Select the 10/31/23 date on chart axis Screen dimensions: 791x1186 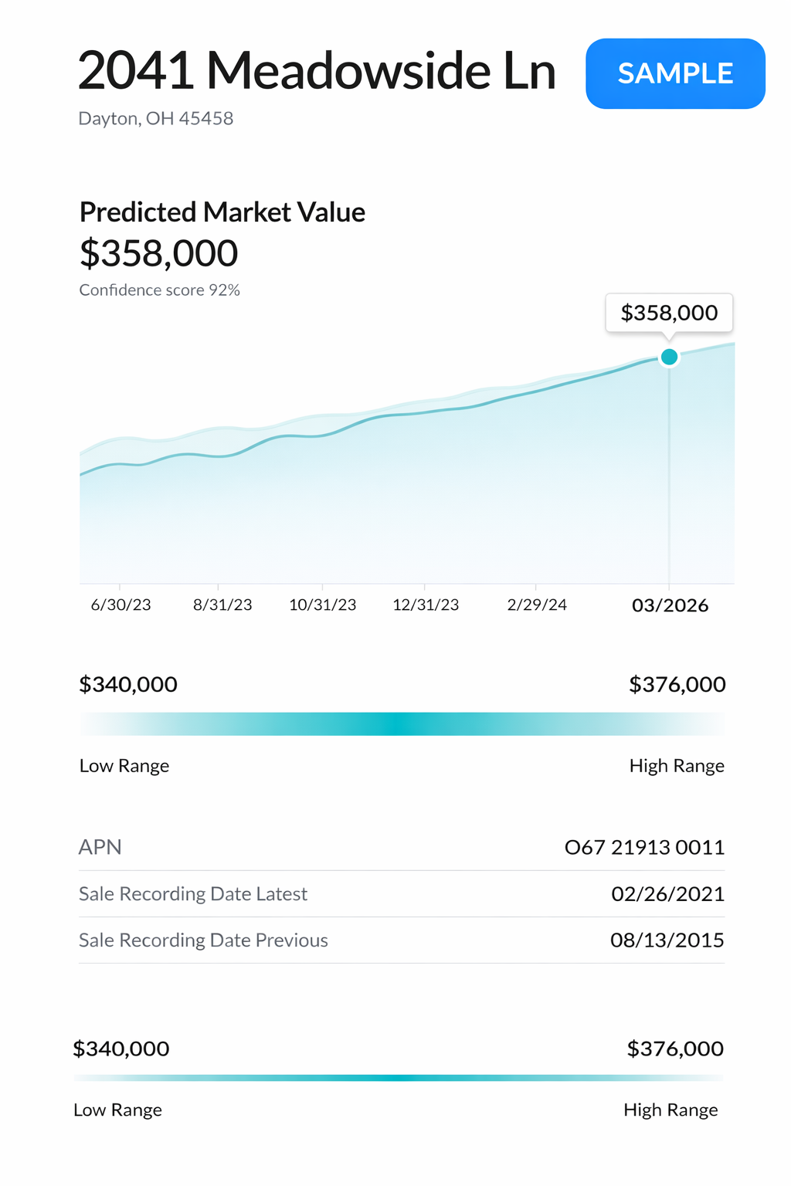click(x=323, y=605)
